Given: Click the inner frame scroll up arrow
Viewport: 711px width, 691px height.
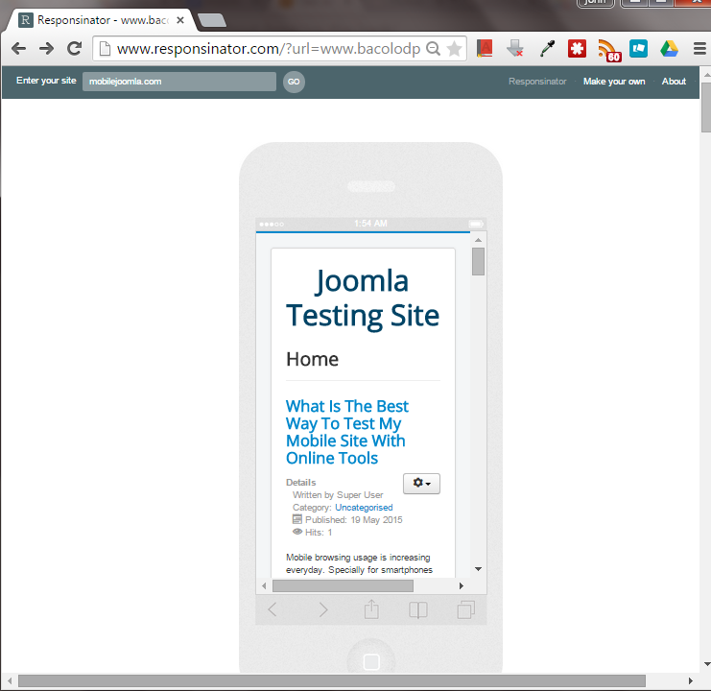Looking at the screenshot, I should pyautogui.click(x=478, y=240).
